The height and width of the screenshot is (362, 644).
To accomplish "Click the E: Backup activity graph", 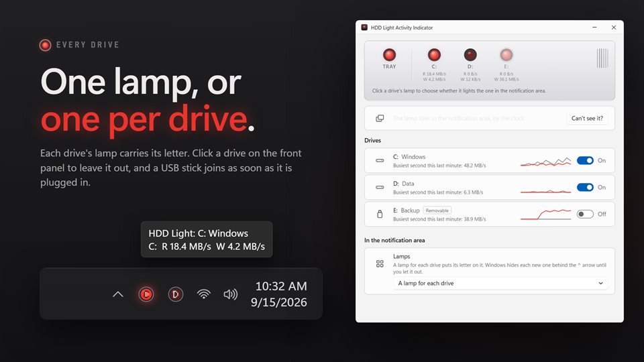I will (x=546, y=215).
